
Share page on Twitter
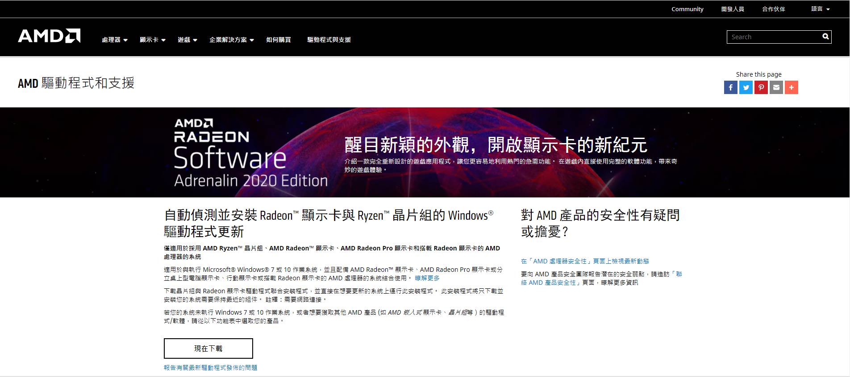tap(746, 87)
